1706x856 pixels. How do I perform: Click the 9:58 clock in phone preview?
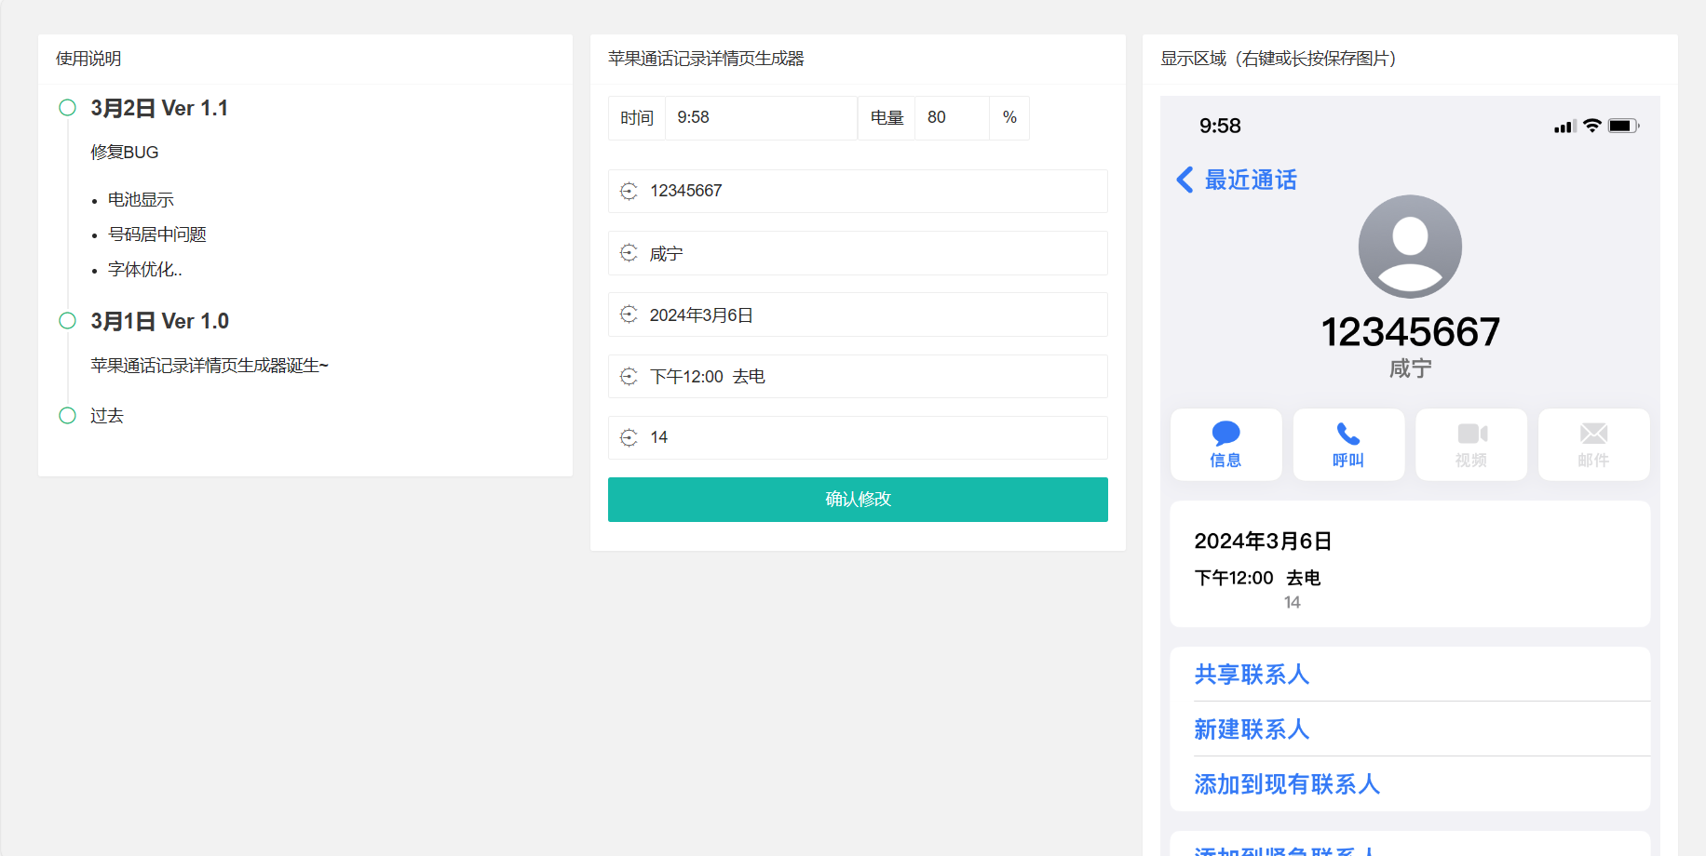1220,126
